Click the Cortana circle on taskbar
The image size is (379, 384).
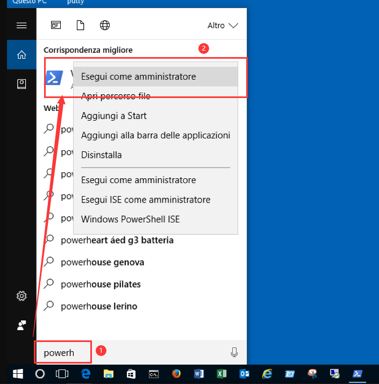point(40,374)
